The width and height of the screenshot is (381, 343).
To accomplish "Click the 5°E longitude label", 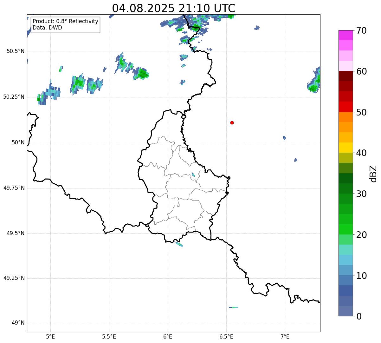I will point(50,336).
